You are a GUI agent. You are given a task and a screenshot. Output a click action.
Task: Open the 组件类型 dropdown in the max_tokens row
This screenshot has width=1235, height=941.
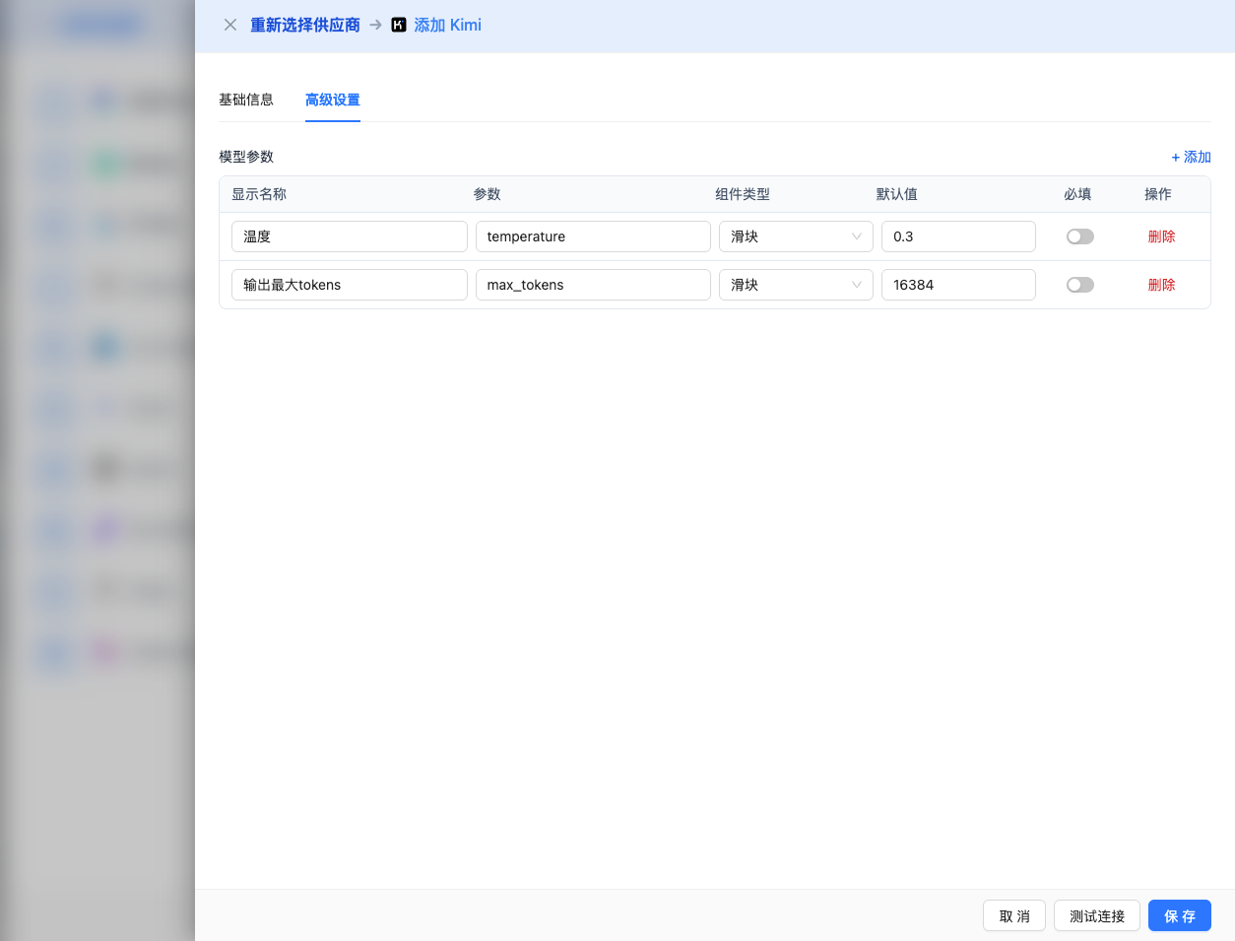[796, 284]
